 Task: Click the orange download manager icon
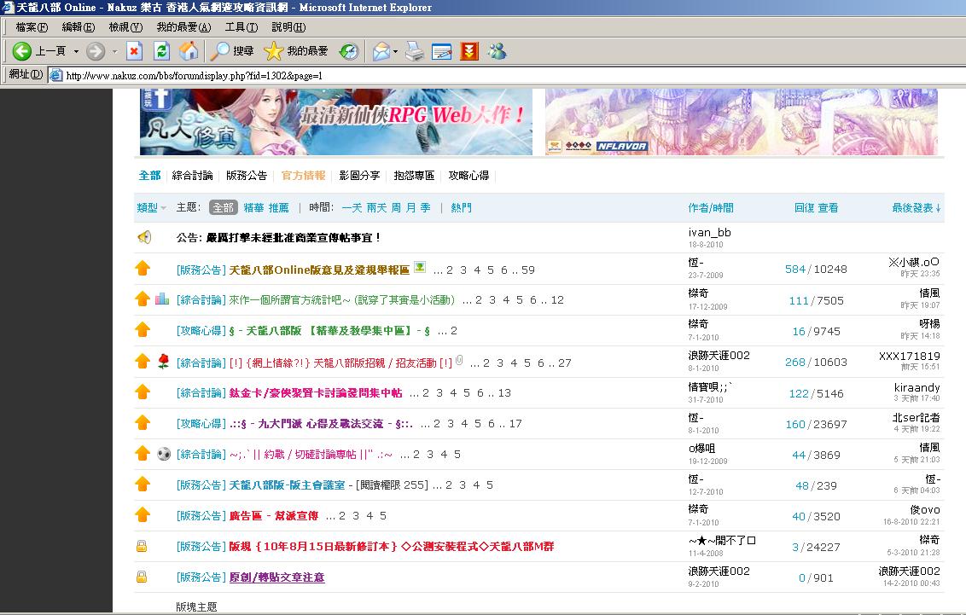tap(468, 51)
